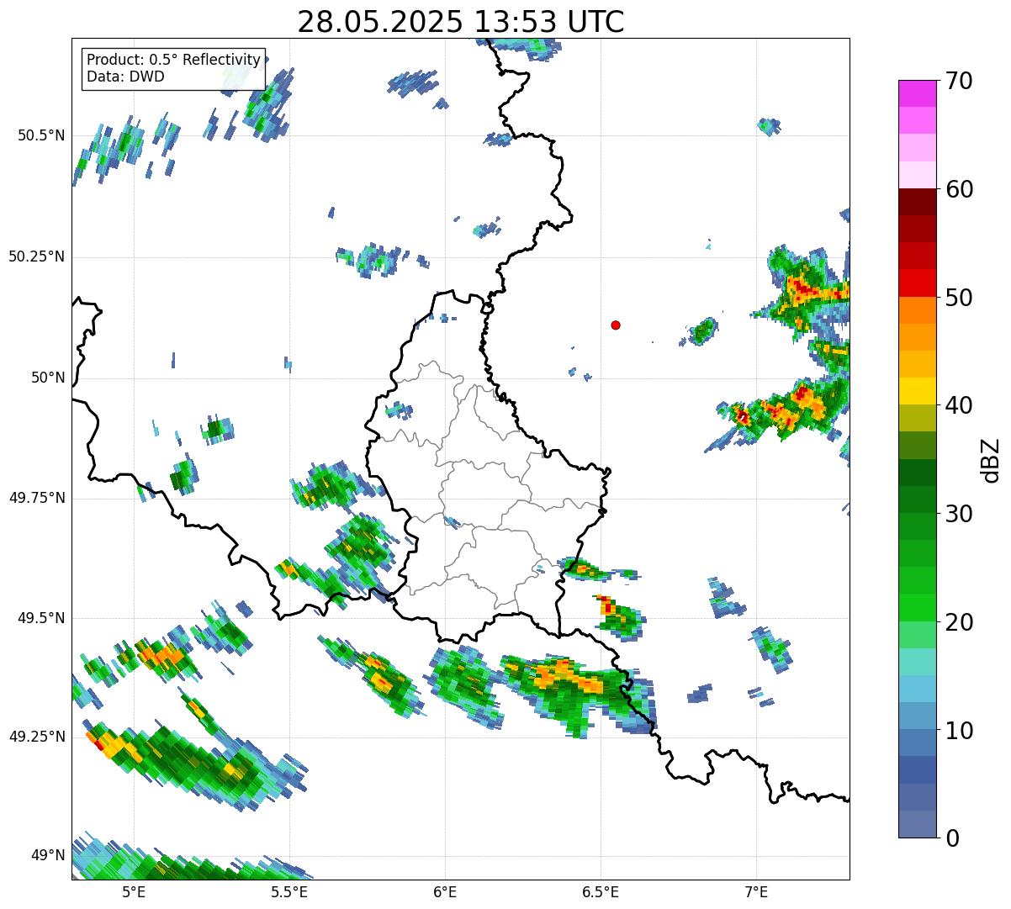Screen dimensions: 1011x909
Task: Click the 'Product: 0.5° Reflectivity' legend line
Action: point(173,61)
